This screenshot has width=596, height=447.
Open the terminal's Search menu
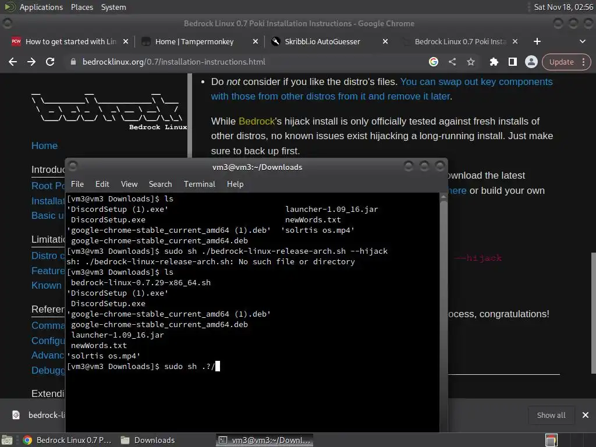(161, 184)
